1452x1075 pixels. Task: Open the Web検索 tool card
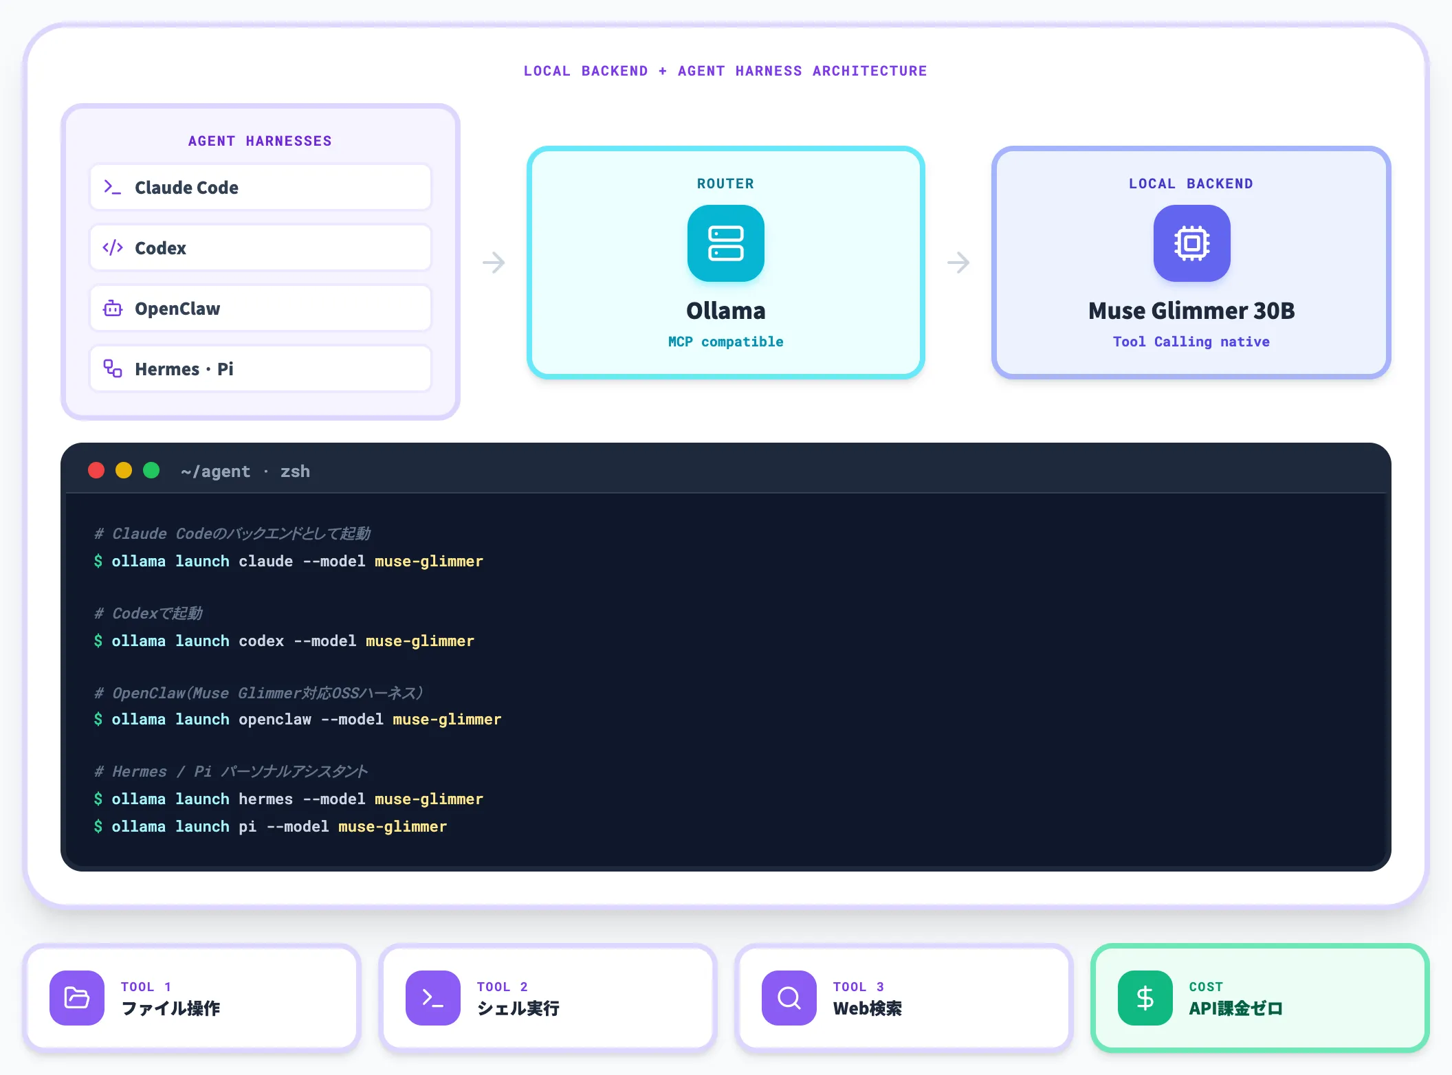(904, 997)
